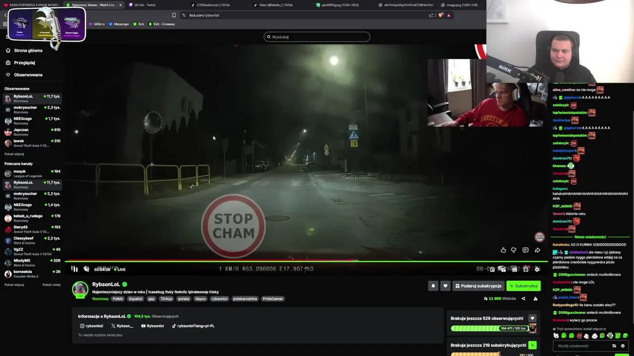634x356 pixels.
Task: Open VgZZ recommended channel
Action: (32, 251)
